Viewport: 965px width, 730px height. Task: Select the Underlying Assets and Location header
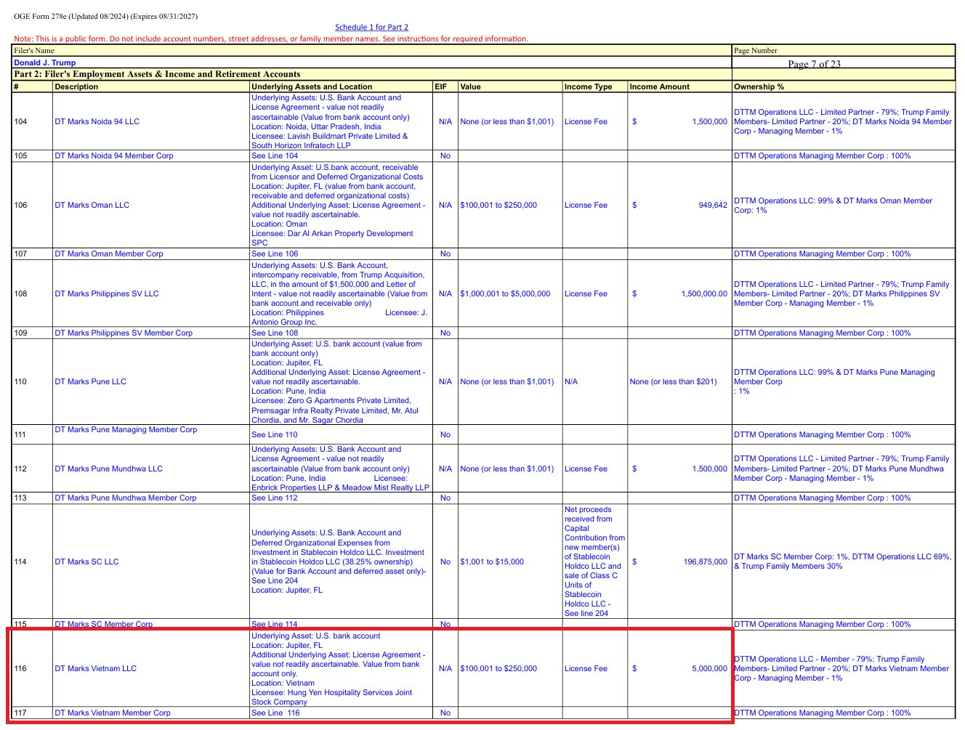[x=312, y=86]
